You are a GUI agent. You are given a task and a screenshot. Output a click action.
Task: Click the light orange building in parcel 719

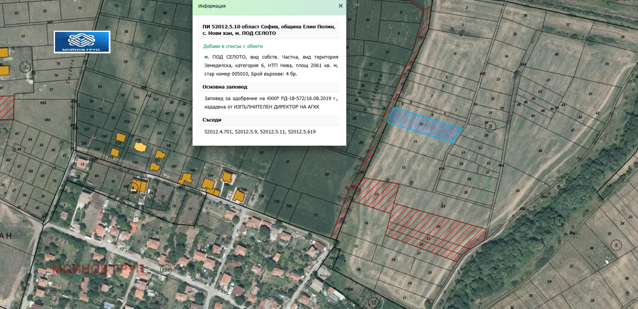[x=140, y=147]
